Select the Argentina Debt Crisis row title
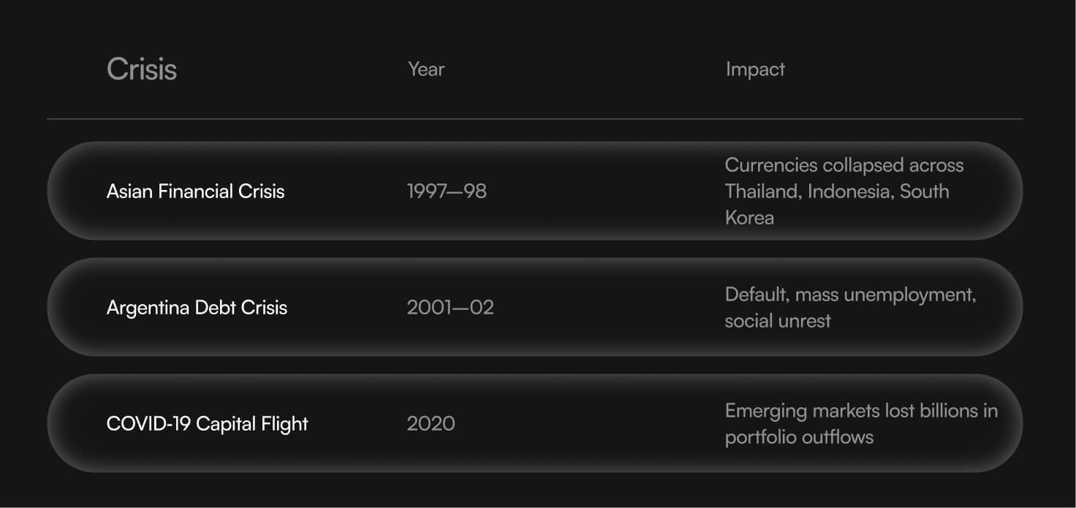1076x508 pixels. coord(197,307)
